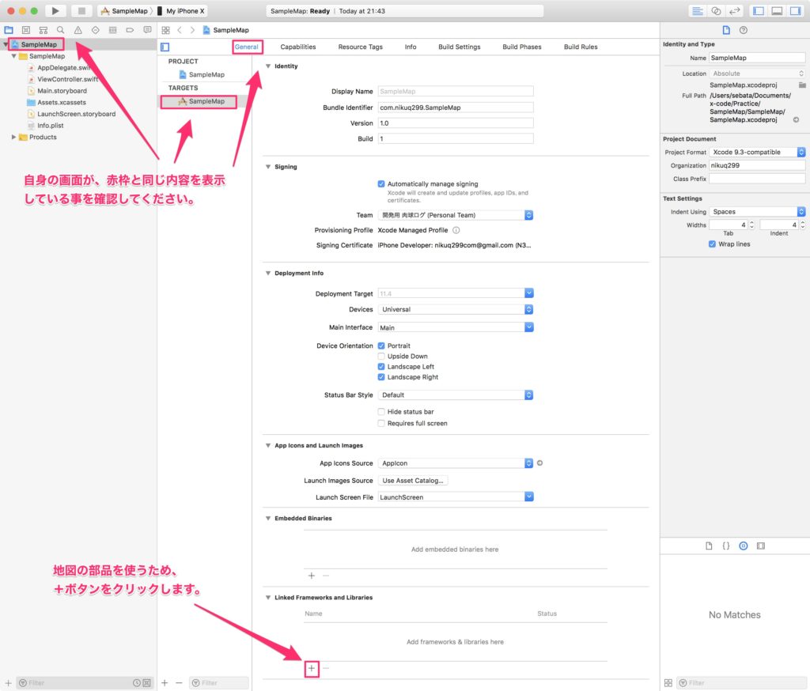Open the Find navigator magnifier
This screenshot has height=691, width=810.
click(x=60, y=30)
